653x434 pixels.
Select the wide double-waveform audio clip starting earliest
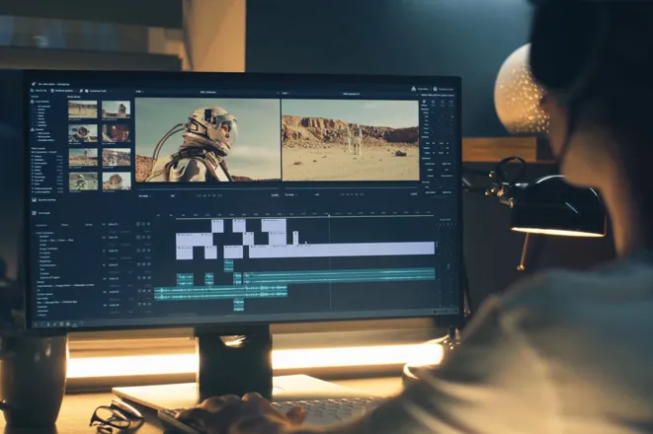[x=220, y=292]
